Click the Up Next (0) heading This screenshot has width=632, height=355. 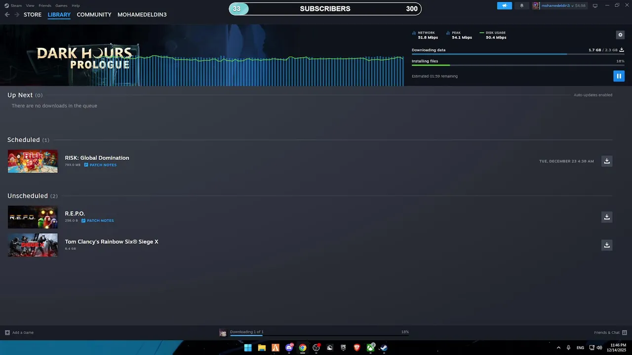pyautogui.click(x=25, y=95)
